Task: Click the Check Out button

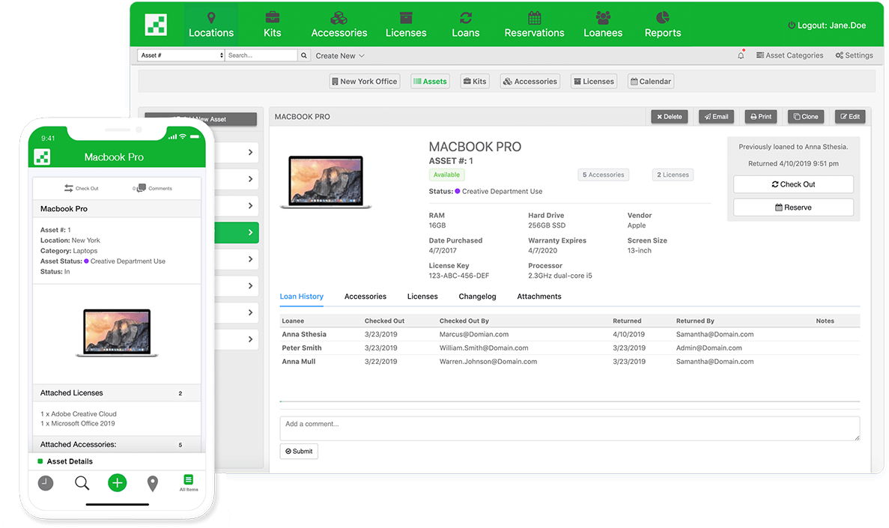Action: pos(792,184)
